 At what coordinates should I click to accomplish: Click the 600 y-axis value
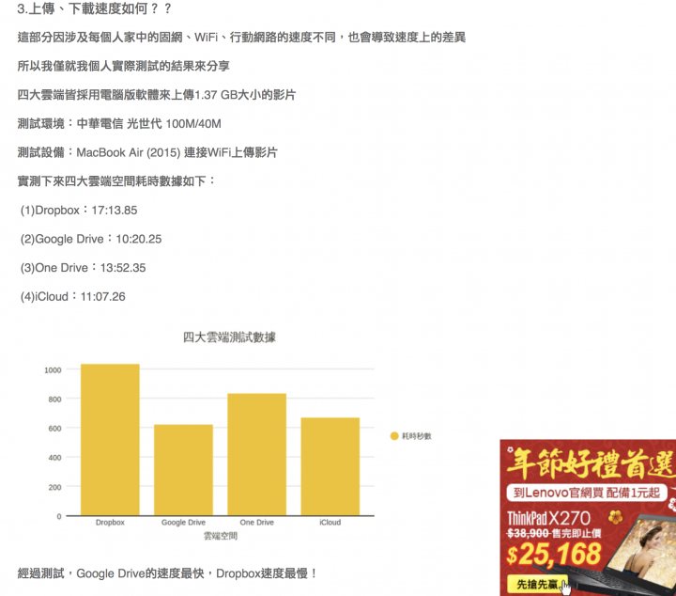click(54, 429)
